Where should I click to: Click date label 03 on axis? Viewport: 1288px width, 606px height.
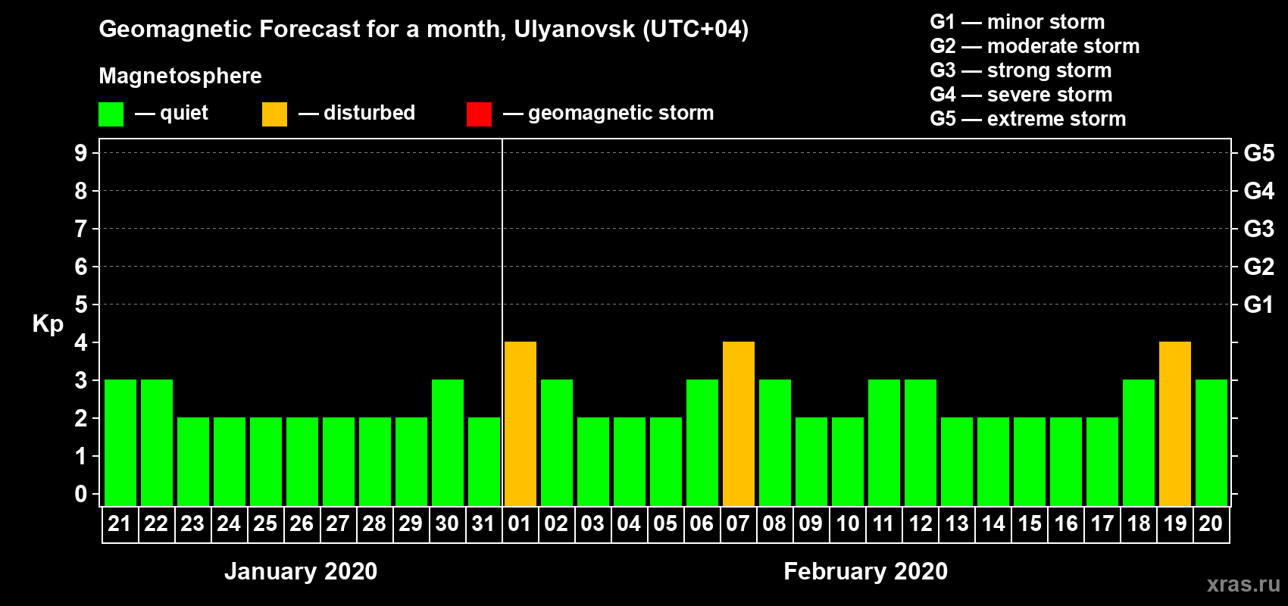pos(592,524)
